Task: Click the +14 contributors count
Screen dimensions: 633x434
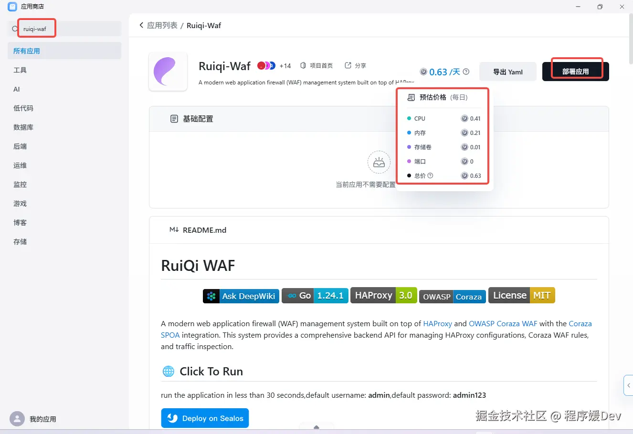Action: coord(285,66)
